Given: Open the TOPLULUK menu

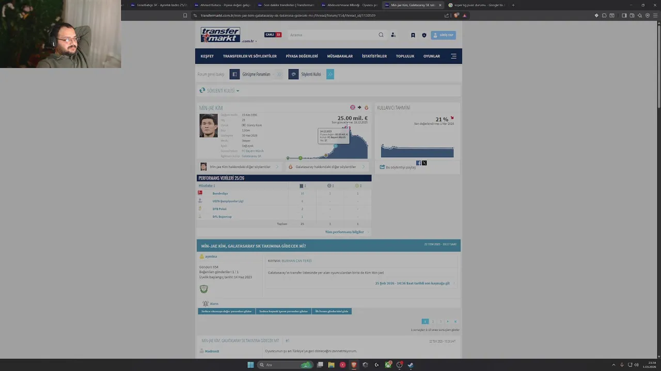Looking at the screenshot, I should pyautogui.click(x=405, y=56).
